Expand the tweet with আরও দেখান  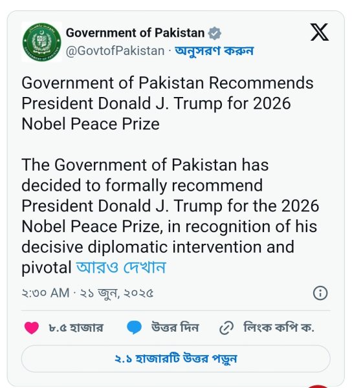(121, 267)
